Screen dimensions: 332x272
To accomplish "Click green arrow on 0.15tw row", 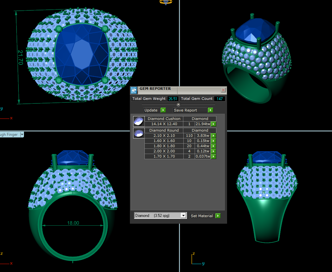I will click(x=213, y=141).
